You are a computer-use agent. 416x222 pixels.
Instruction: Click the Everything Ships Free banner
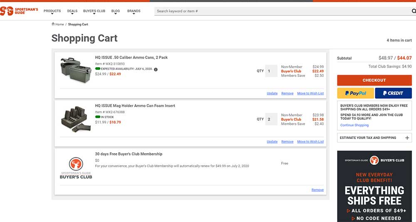pyautogui.click(x=374, y=186)
